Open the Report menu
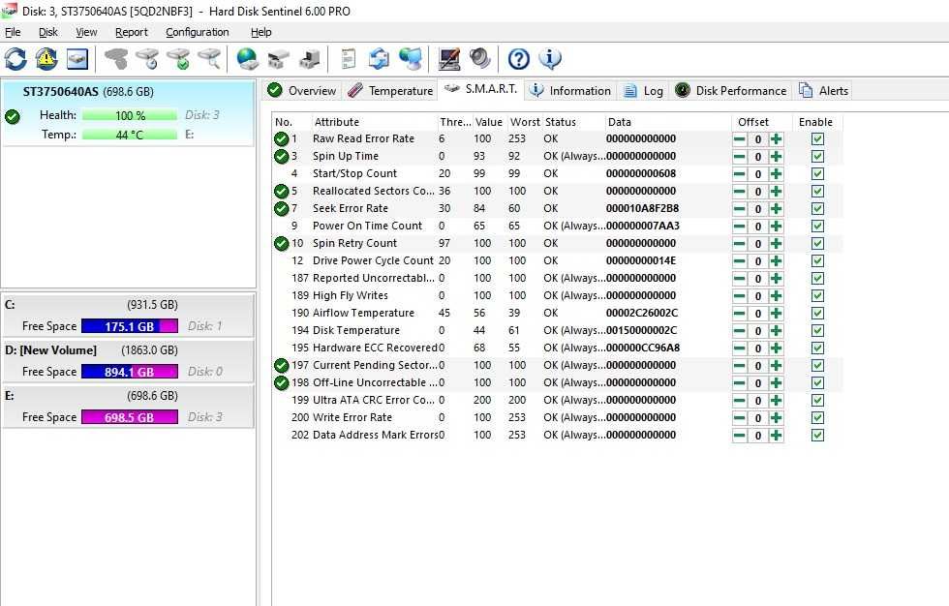The height and width of the screenshot is (606, 949). tap(132, 32)
